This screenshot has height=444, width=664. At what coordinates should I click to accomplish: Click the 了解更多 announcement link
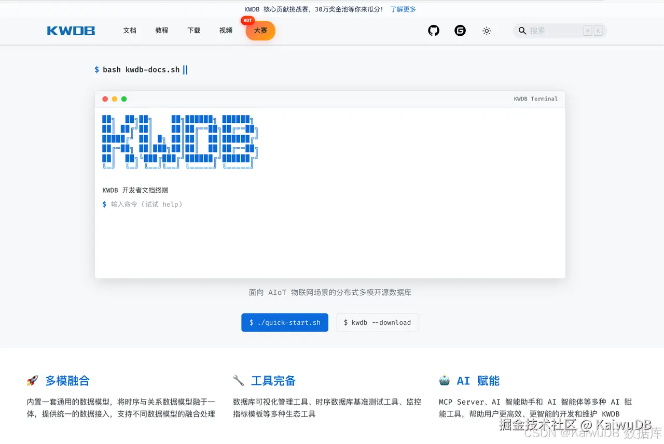(x=403, y=9)
